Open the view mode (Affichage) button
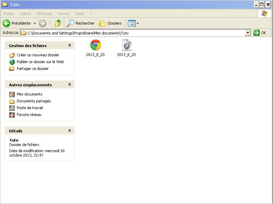 (x=132, y=23)
